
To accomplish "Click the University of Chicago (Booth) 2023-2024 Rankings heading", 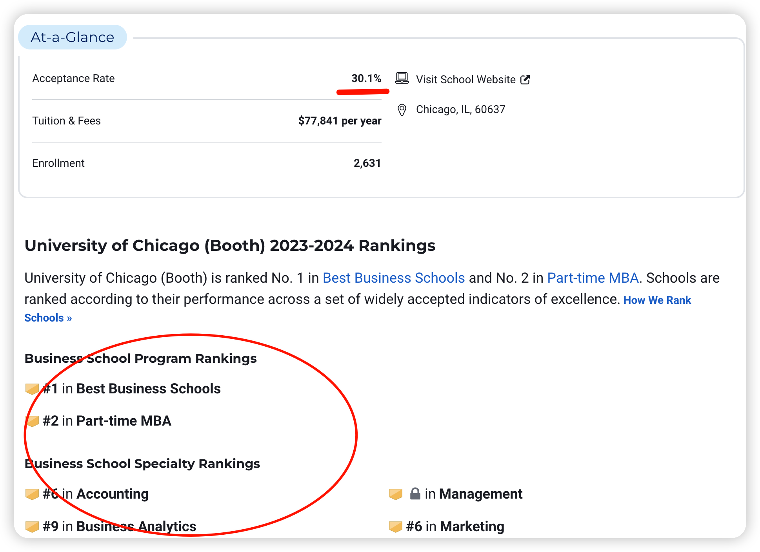I will click(230, 246).
